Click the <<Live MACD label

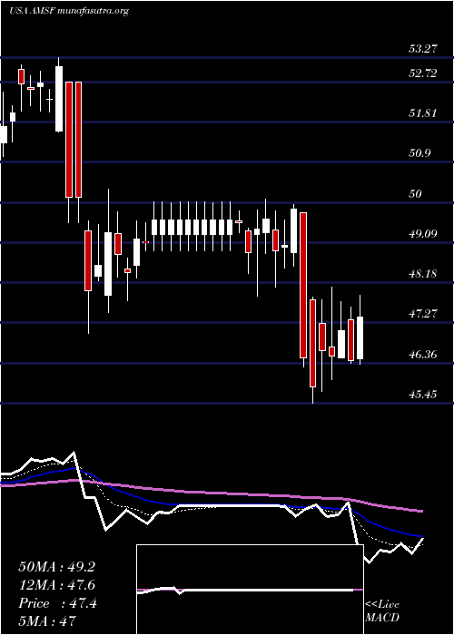[x=382, y=611]
